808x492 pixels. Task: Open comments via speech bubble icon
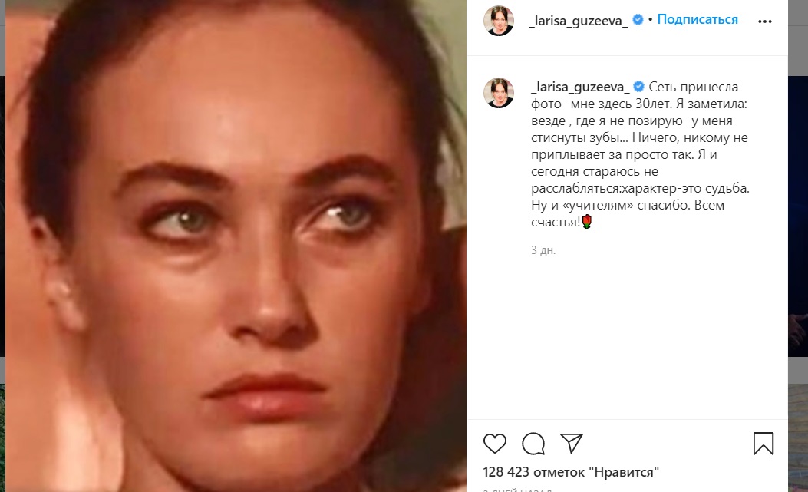pyautogui.click(x=533, y=444)
